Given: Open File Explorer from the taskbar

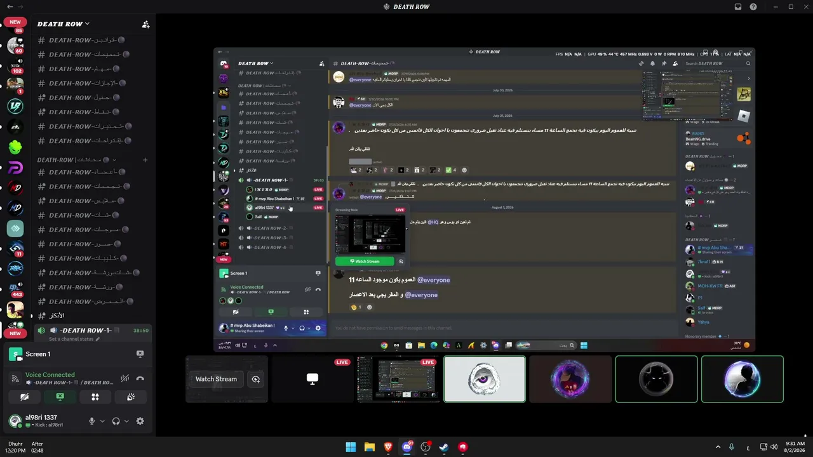Looking at the screenshot, I should 369,447.
